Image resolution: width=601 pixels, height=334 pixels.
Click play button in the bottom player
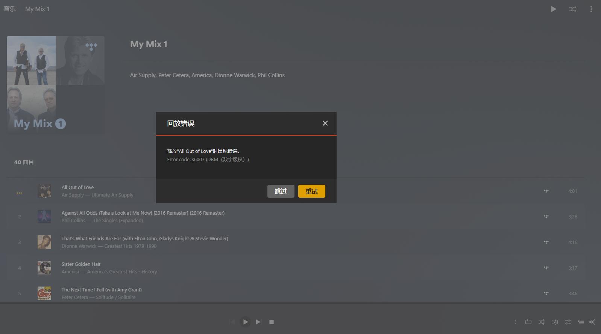(x=245, y=322)
